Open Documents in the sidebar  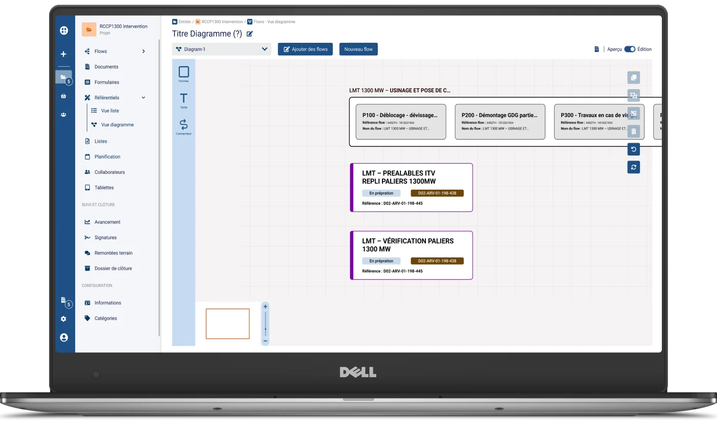coord(106,67)
